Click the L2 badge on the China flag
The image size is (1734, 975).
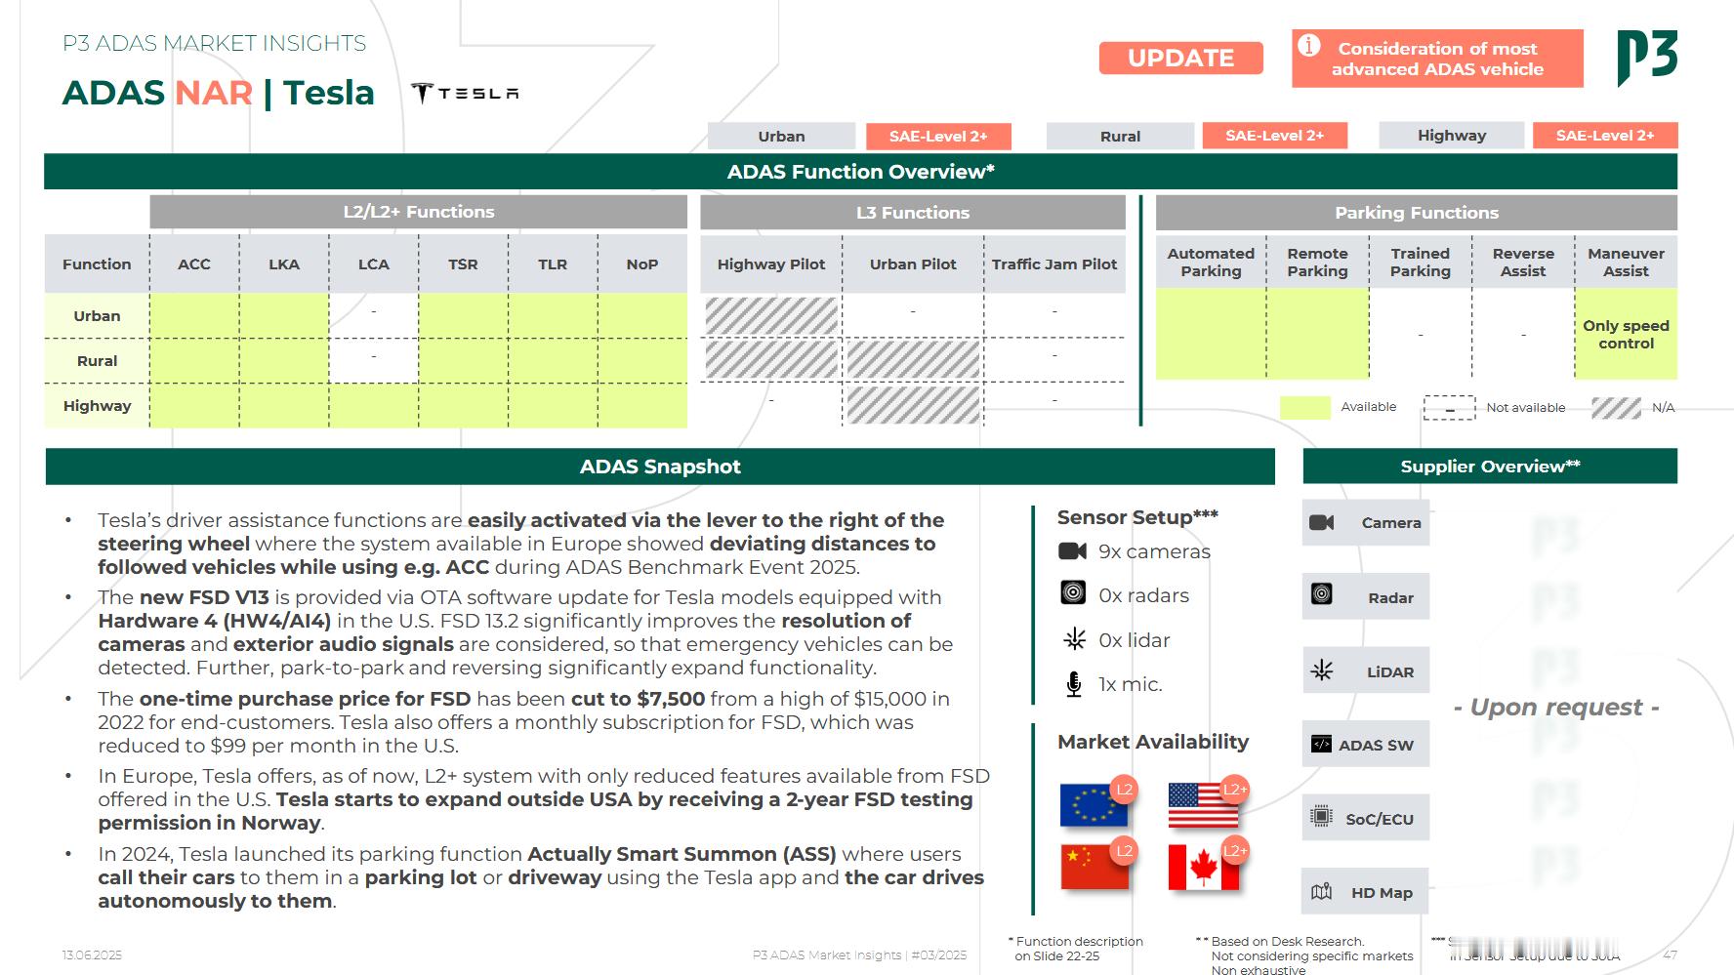point(1125,851)
